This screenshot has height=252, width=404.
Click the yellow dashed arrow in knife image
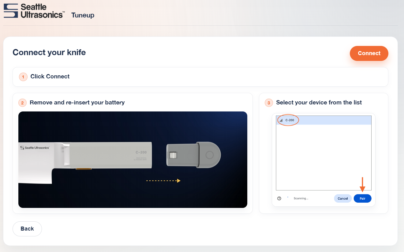(163, 181)
